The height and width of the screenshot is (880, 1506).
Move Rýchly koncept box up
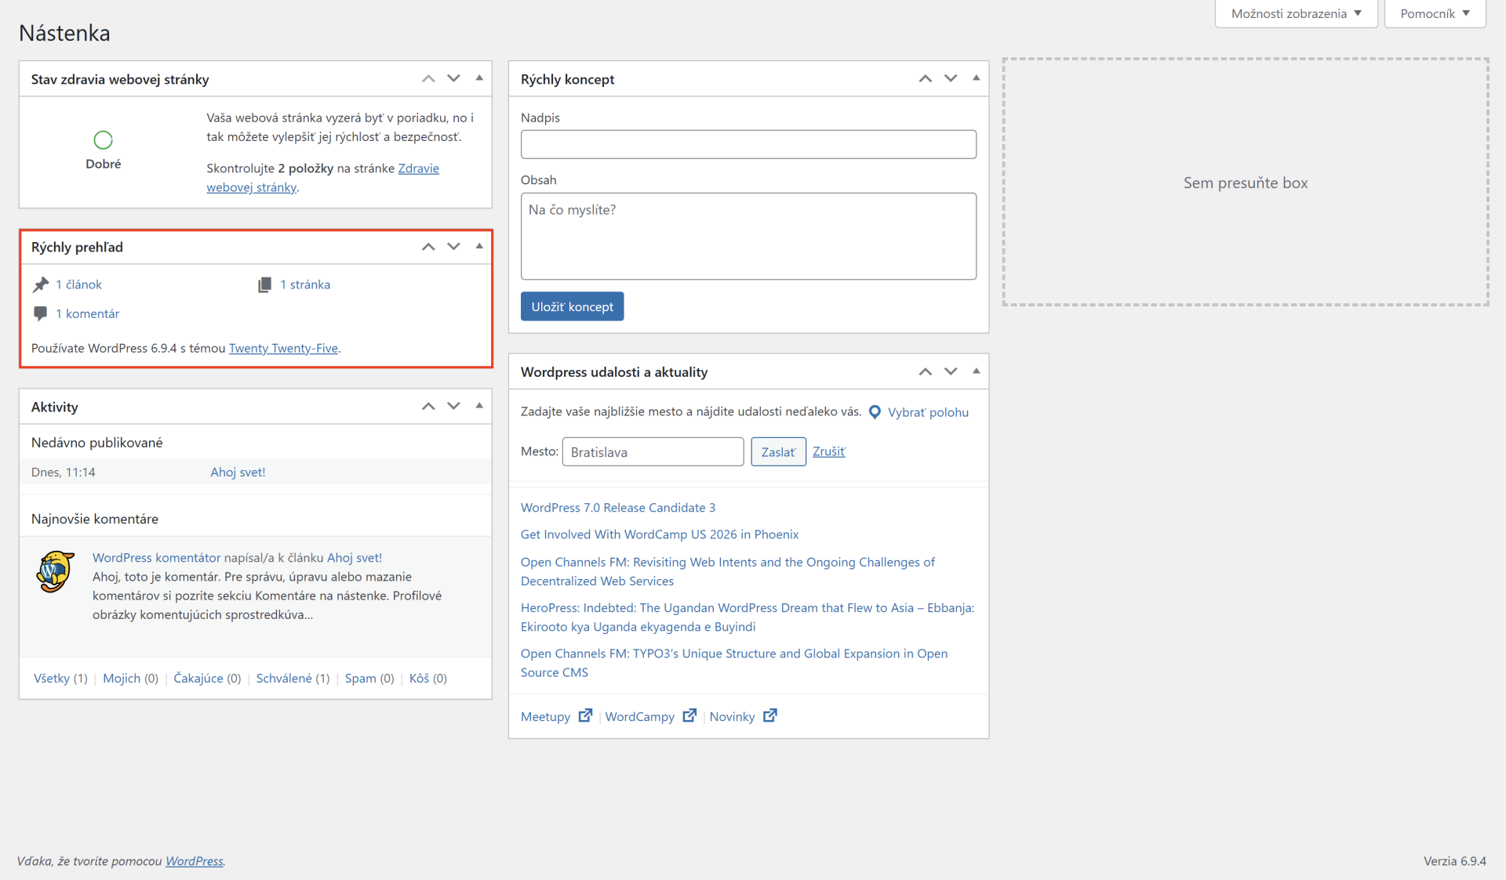tap(926, 78)
